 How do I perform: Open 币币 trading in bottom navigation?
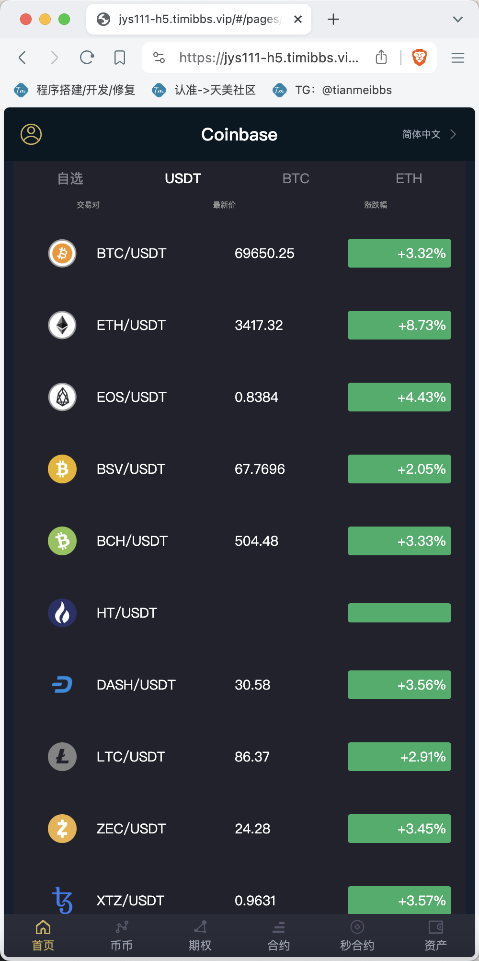click(122, 935)
